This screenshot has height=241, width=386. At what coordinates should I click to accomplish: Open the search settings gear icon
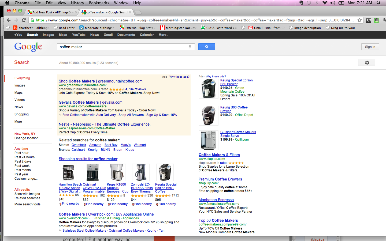366,62
